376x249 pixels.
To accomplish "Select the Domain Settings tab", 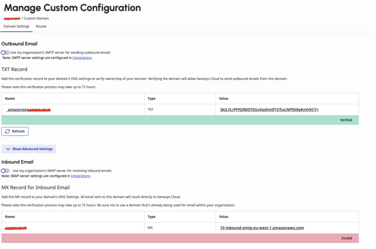I will pyautogui.click(x=17, y=27).
